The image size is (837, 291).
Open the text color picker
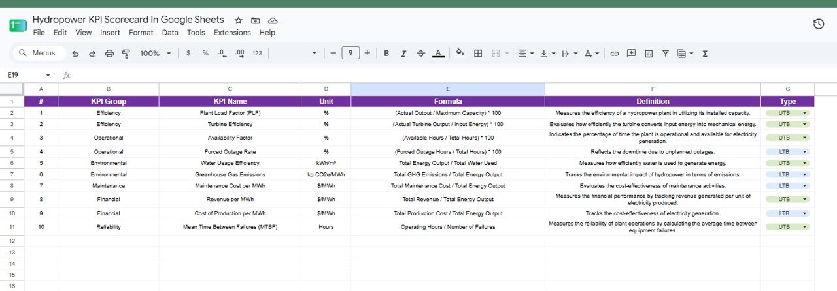(438, 54)
